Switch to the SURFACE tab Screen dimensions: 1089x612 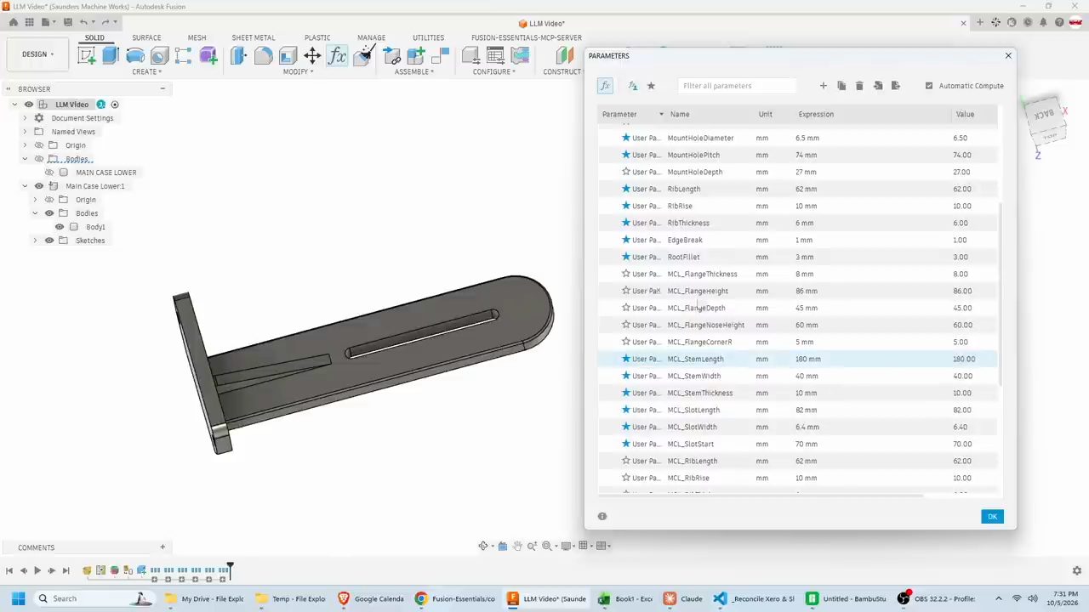pos(146,37)
